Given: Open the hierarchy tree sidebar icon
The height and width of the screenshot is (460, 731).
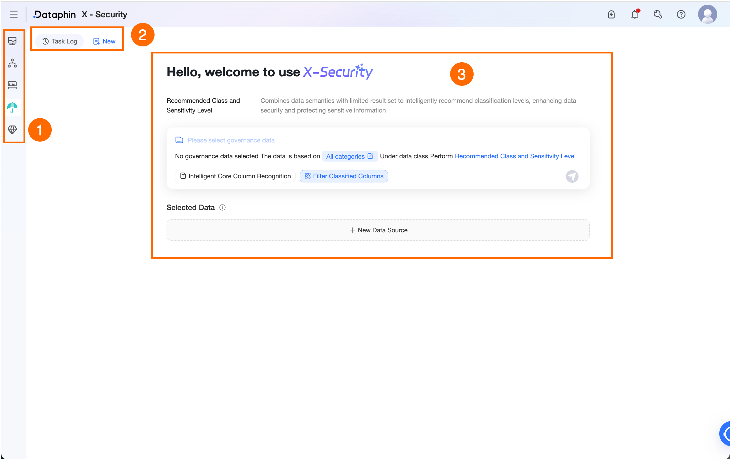Looking at the screenshot, I should point(12,63).
